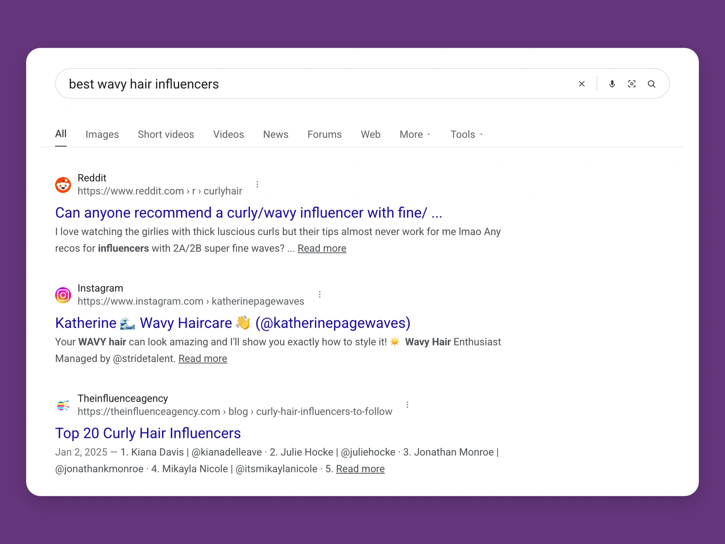725x544 pixels.
Task: Click Read more under the Instagram result
Action: point(203,359)
